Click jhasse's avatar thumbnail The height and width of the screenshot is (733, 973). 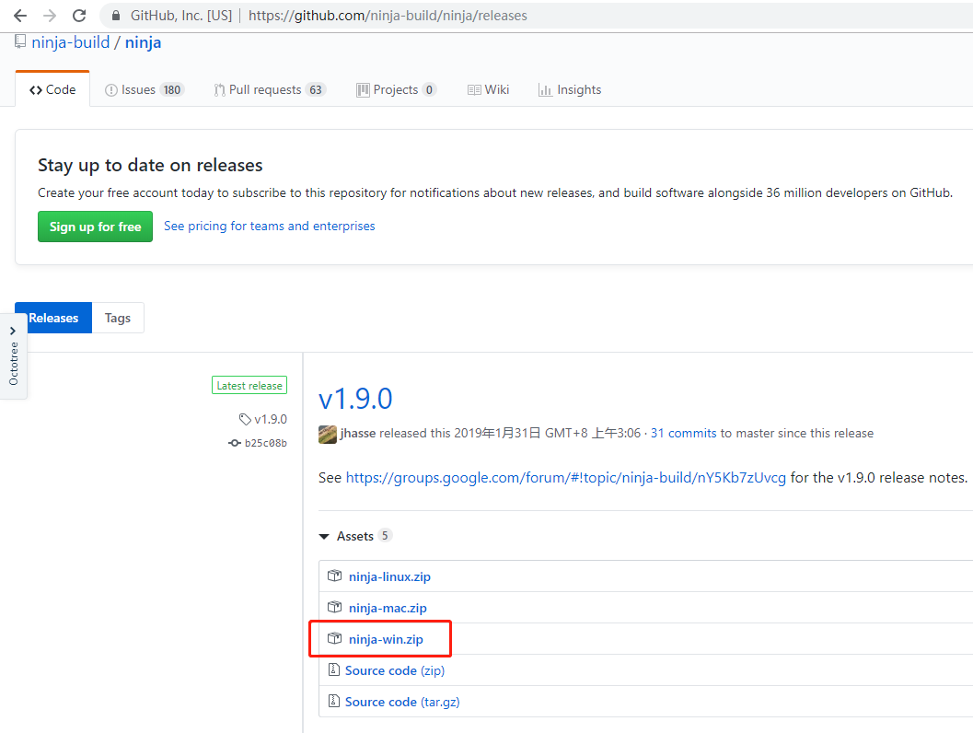pyautogui.click(x=327, y=433)
